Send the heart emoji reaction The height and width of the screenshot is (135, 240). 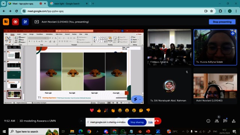(x=92, y=110)
